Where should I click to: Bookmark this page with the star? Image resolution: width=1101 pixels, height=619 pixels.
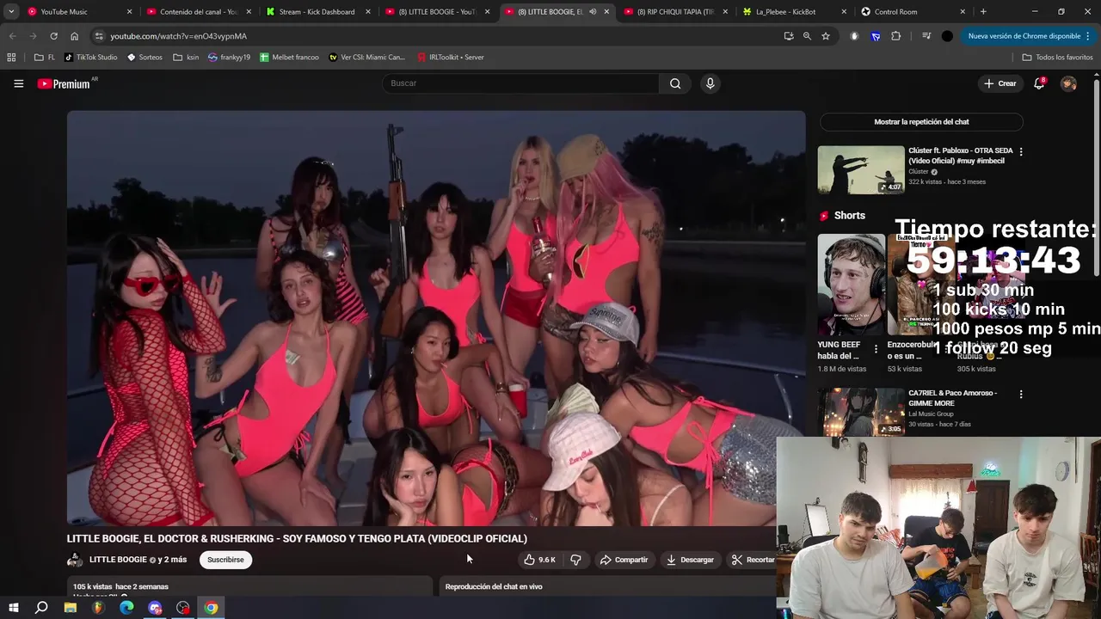pyautogui.click(x=826, y=36)
